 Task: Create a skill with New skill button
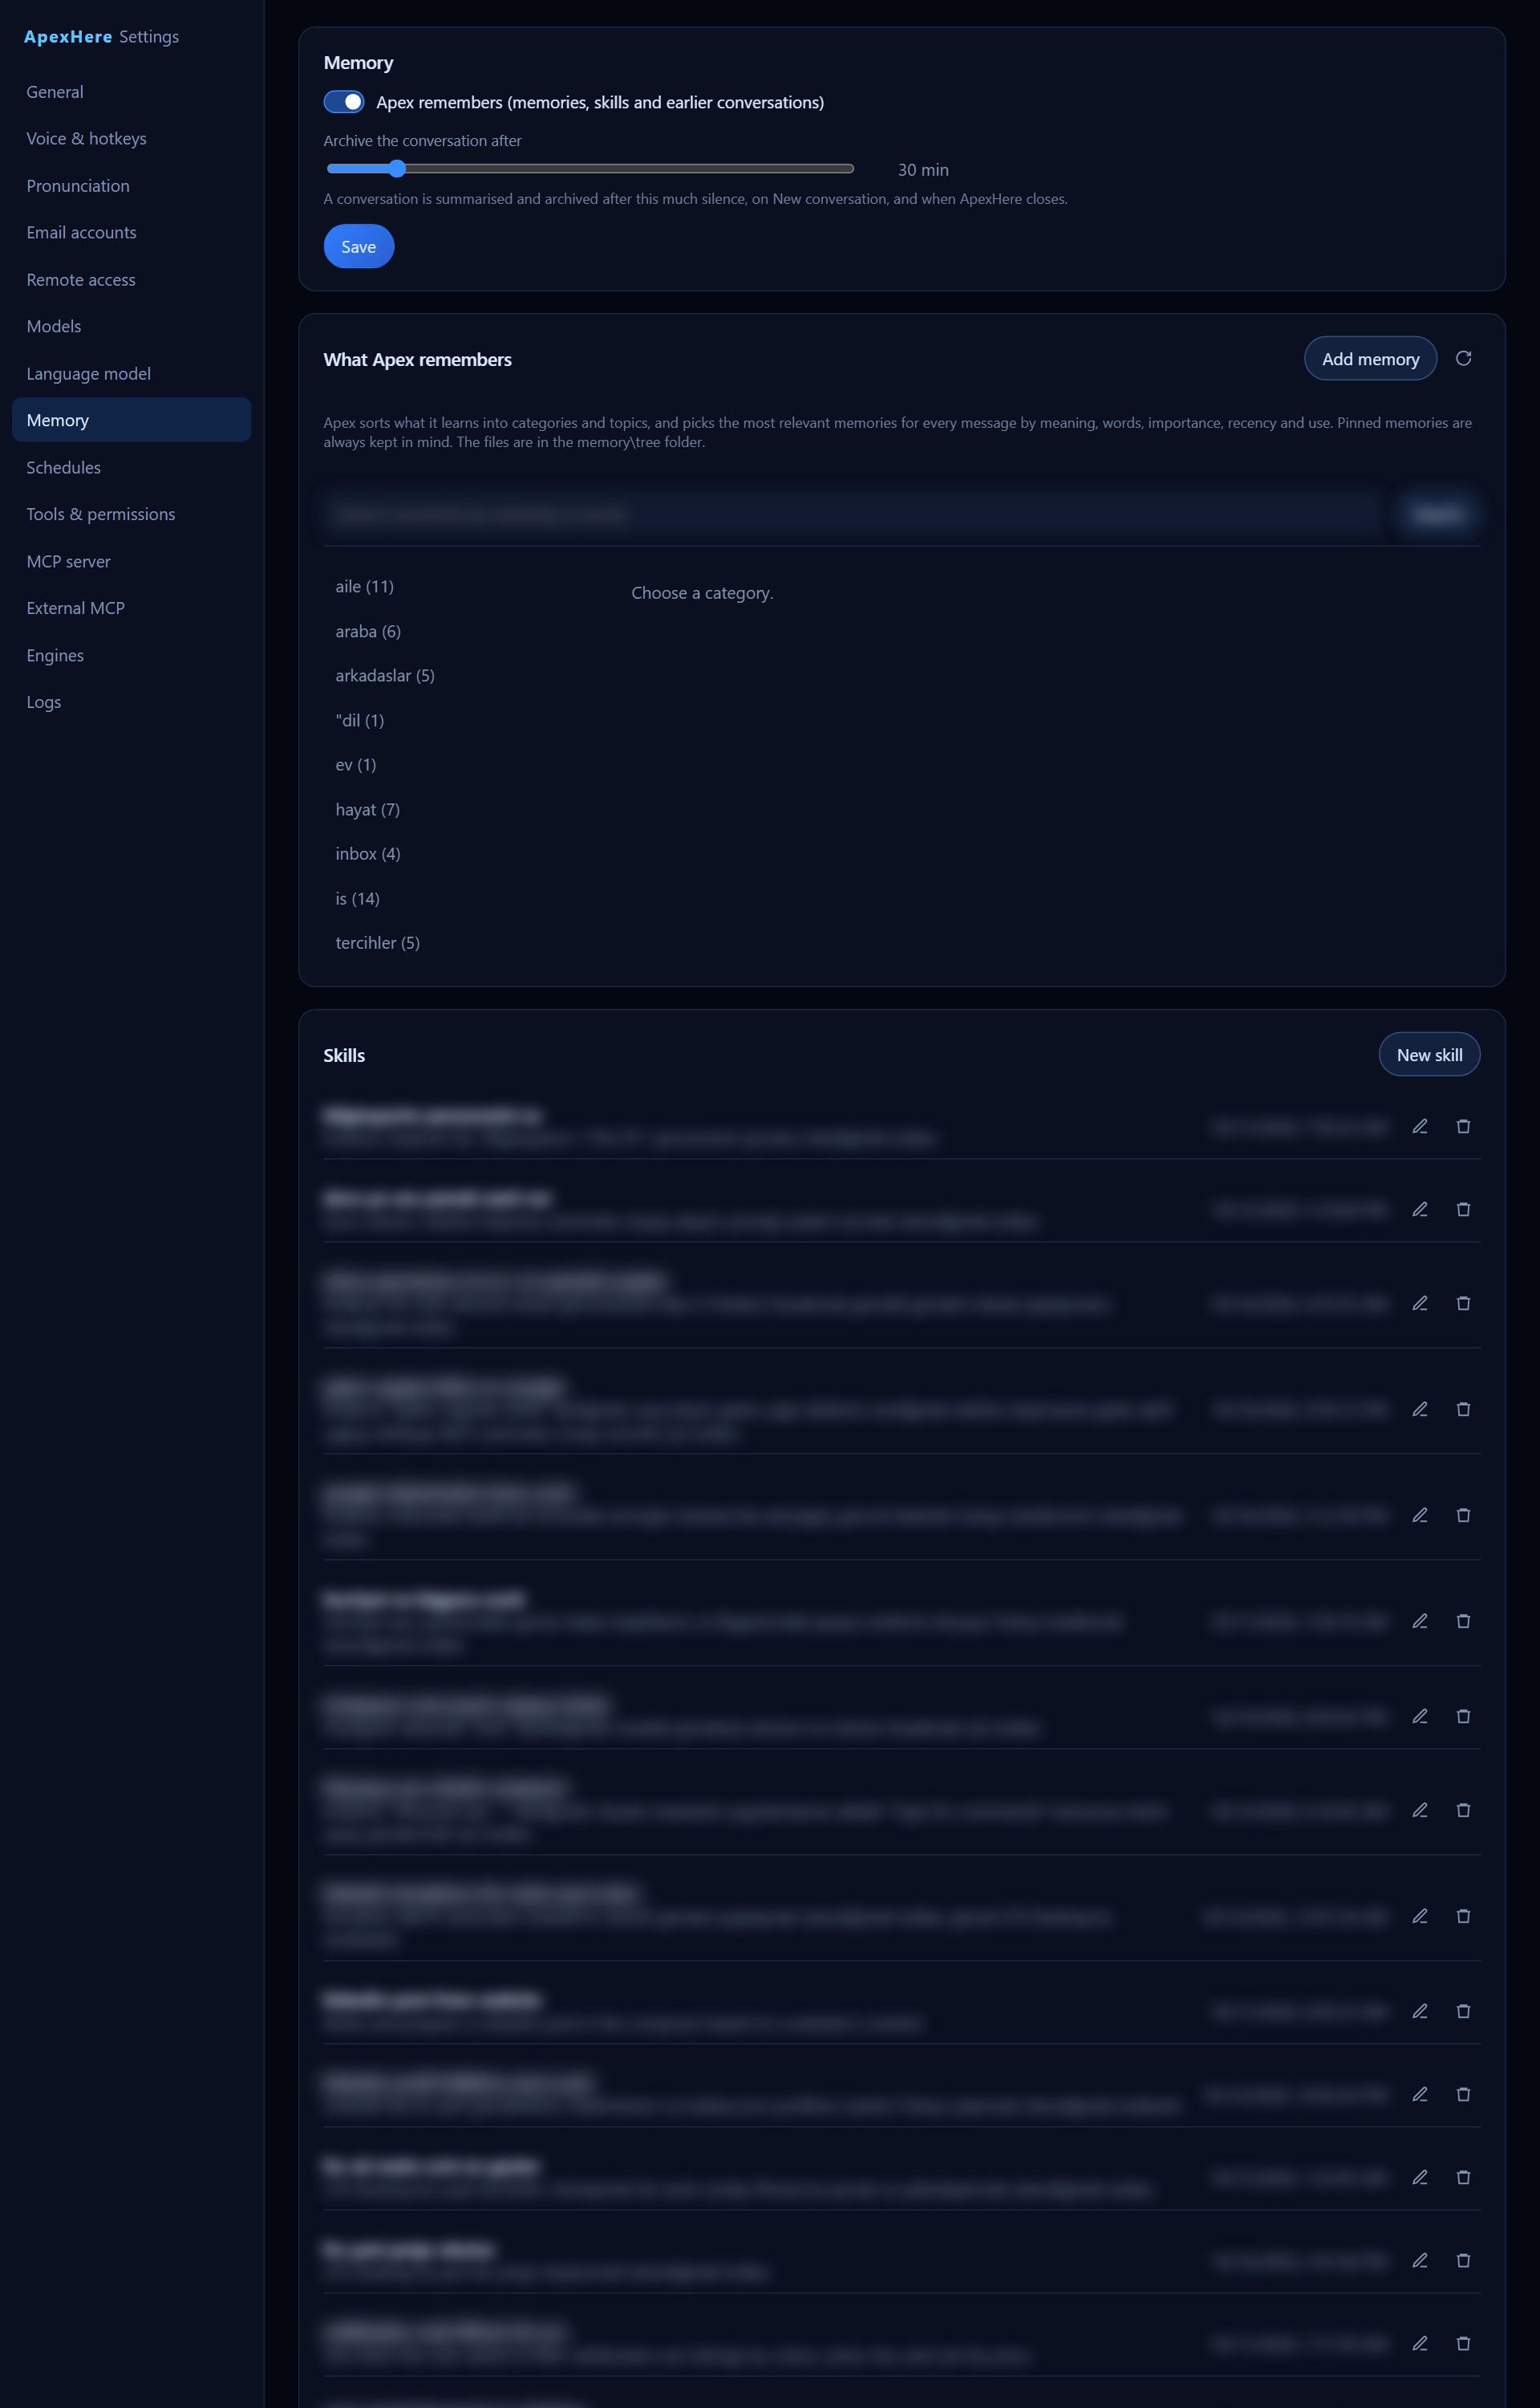[1429, 1055]
